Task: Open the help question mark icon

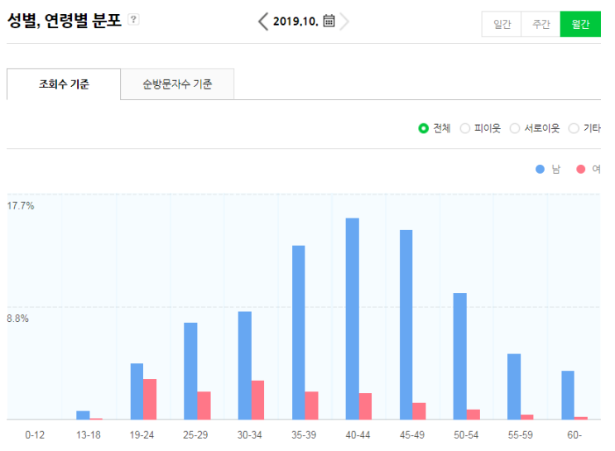Action: click(133, 19)
